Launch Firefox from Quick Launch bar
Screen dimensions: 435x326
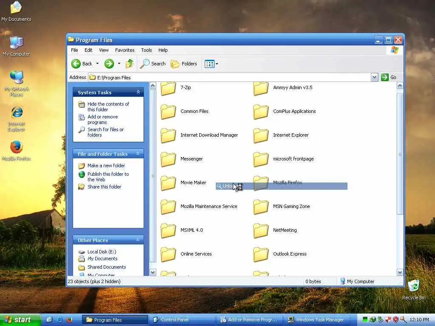[69, 320]
